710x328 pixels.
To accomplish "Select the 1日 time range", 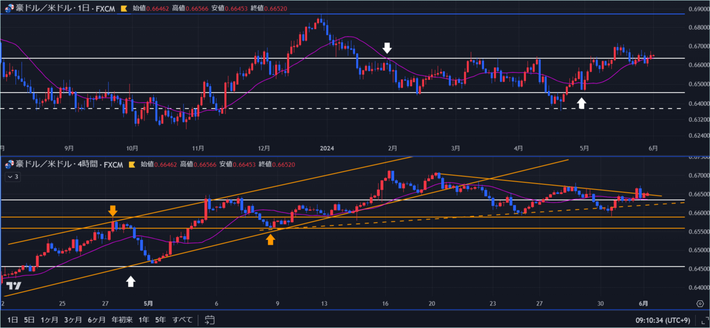I will tap(11, 320).
